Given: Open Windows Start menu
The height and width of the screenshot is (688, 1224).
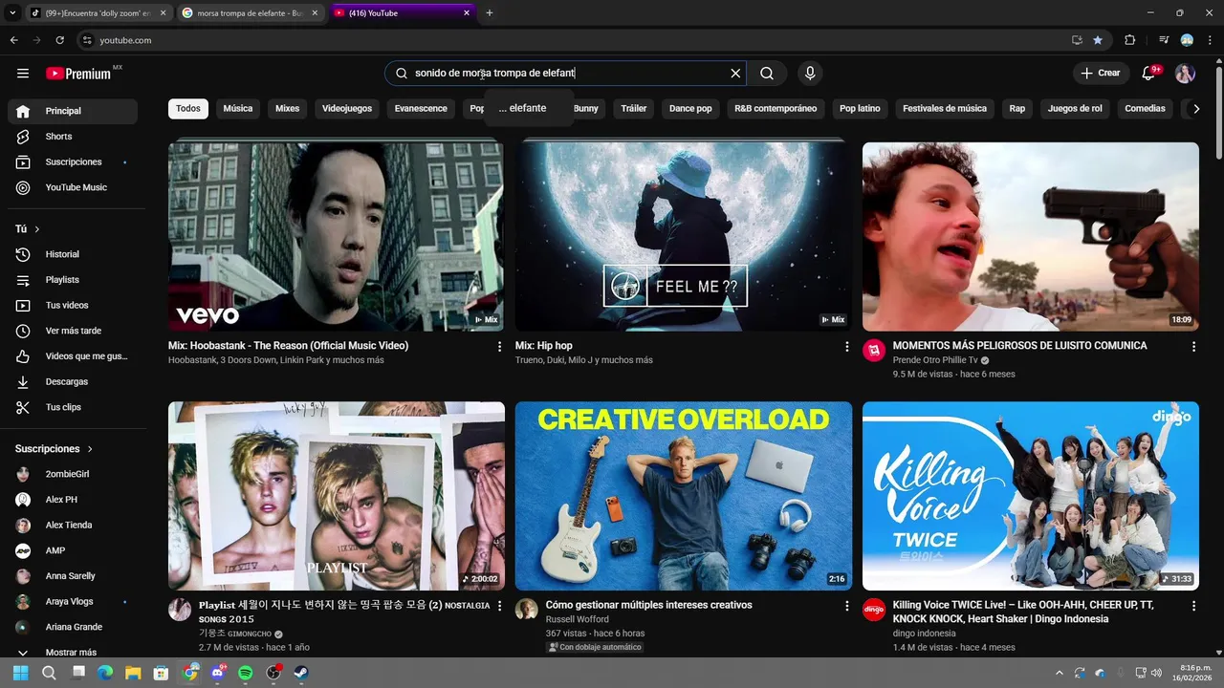Looking at the screenshot, I should 20,673.
